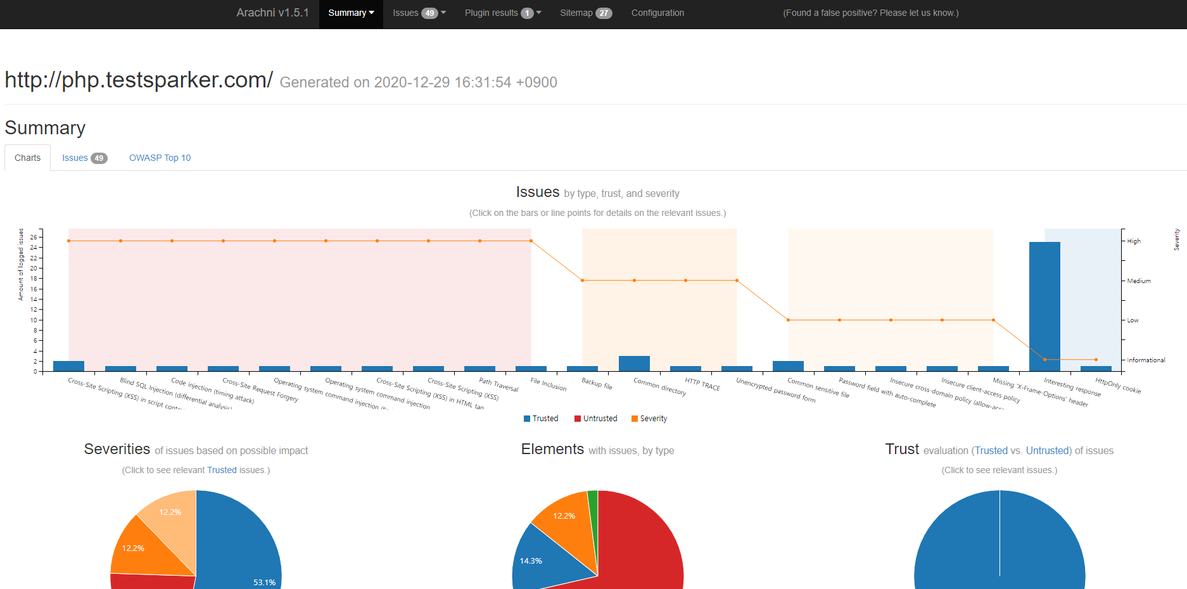Screen dimensions: 1187x589
Task: Click the Interesting response severity line point
Action: tap(1044, 360)
